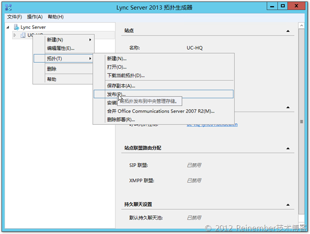Click the SIP 联盟 已禁用 value
310x234 pixels.
pyautogui.click(x=194, y=165)
